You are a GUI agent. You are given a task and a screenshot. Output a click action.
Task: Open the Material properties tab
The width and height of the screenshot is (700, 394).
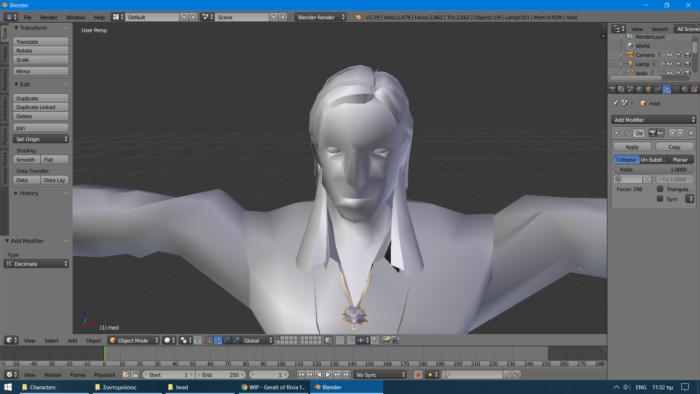click(x=685, y=89)
